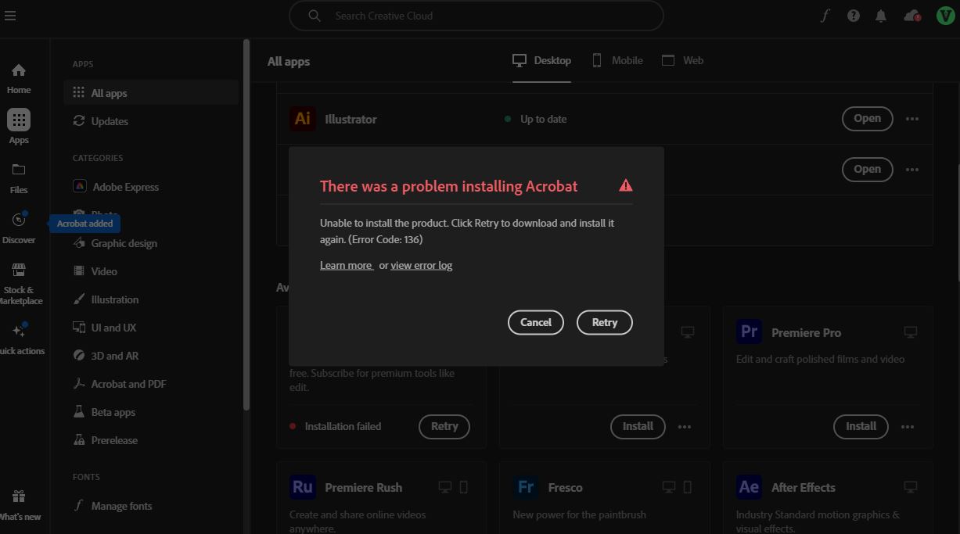960x534 pixels.
Task: Open more options for Premiere Pro
Action: [x=908, y=427]
